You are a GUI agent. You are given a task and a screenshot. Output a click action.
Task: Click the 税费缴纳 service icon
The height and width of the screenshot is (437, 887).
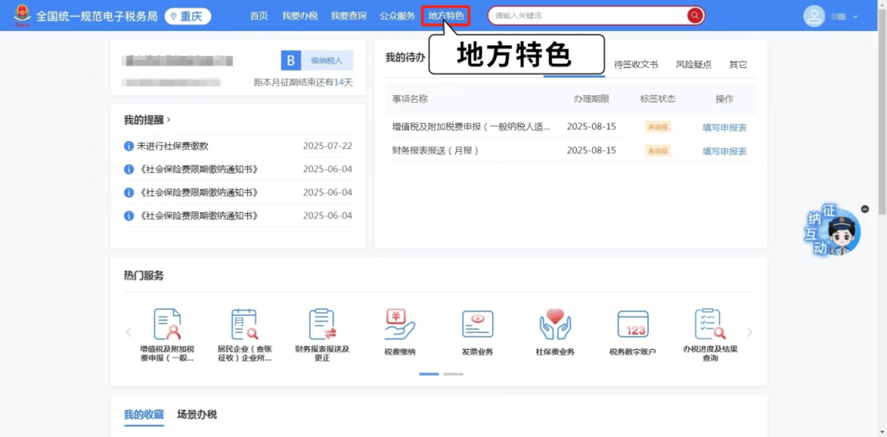[x=400, y=325]
